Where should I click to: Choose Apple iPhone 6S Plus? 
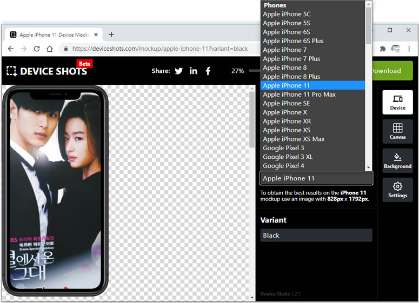tap(312, 41)
